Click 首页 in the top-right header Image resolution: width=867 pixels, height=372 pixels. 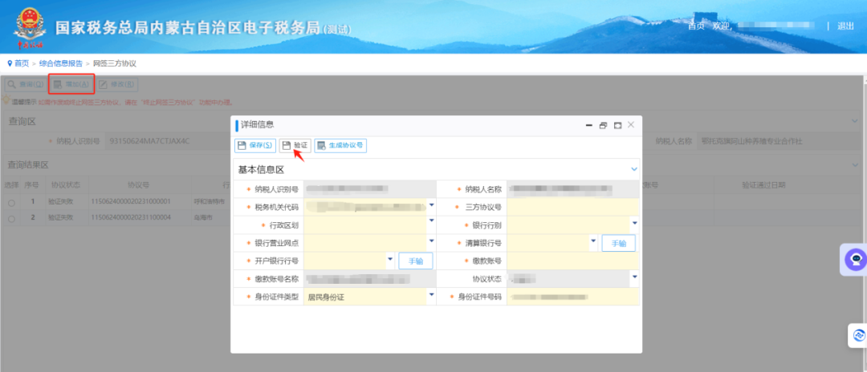pyautogui.click(x=696, y=26)
